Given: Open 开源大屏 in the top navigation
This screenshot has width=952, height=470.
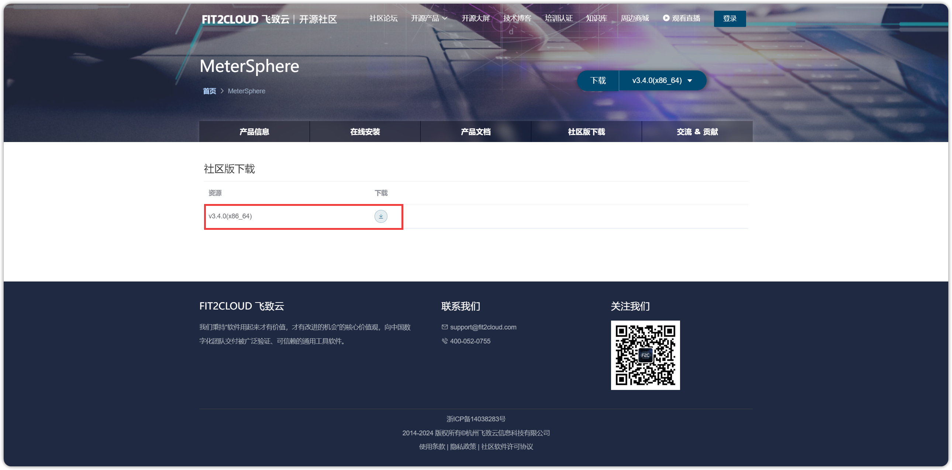Looking at the screenshot, I should pos(475,18).
